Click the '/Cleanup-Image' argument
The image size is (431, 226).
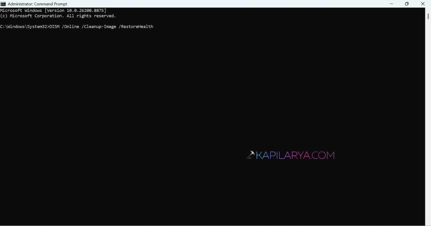(x=99, y=27)
